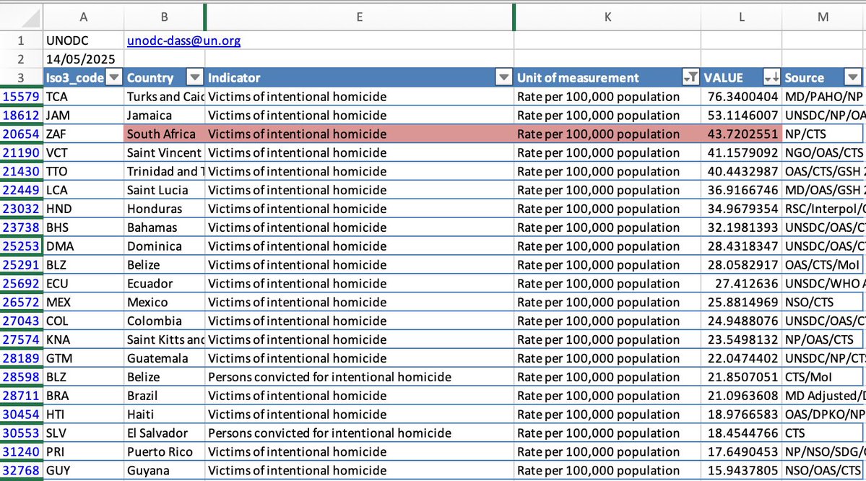866x481 pixels.
Task: Select row header 32768
Action: [21, 470]
